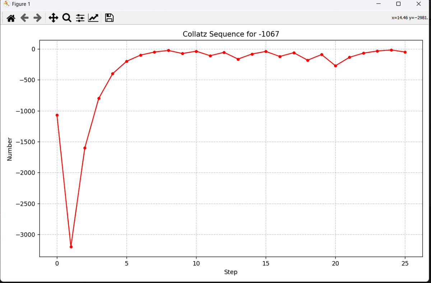Reset plot to original home view
This screenshot has height=283, width=431.
[11, 18]
